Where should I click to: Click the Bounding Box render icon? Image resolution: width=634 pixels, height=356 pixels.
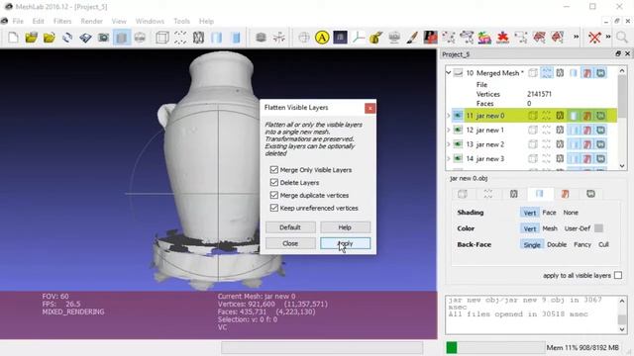click(x=162, y=38)
